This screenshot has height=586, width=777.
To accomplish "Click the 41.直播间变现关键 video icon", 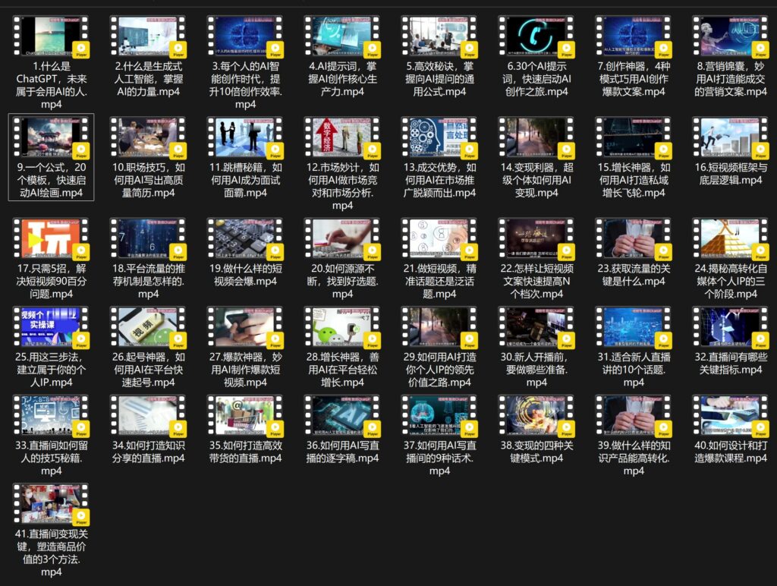I will pyautogui.click(x=51, y=504).
